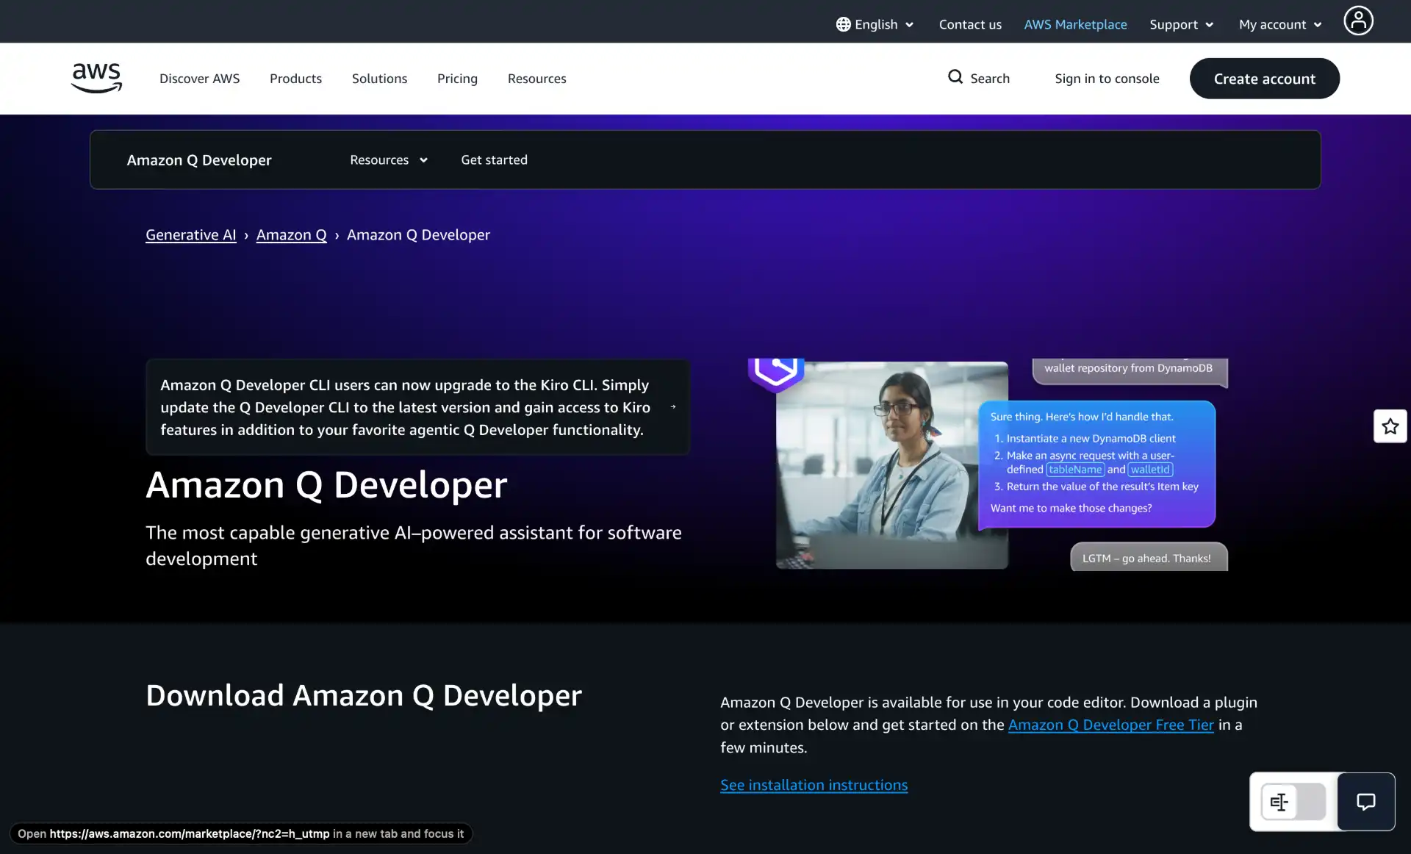
Task: Select the Pricing menu item
Action: pos(457,78)
